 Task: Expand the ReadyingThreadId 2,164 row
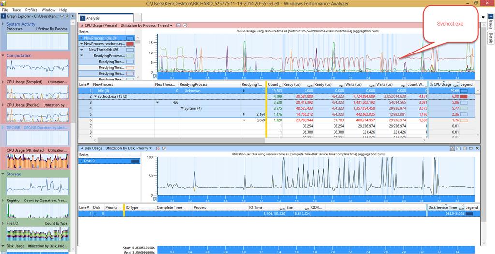pos(244,114)
